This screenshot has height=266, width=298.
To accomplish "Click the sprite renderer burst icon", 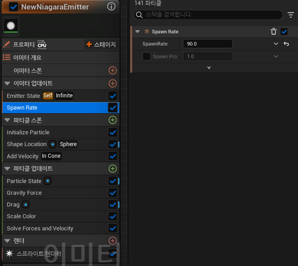I will (x=9, y=254).
